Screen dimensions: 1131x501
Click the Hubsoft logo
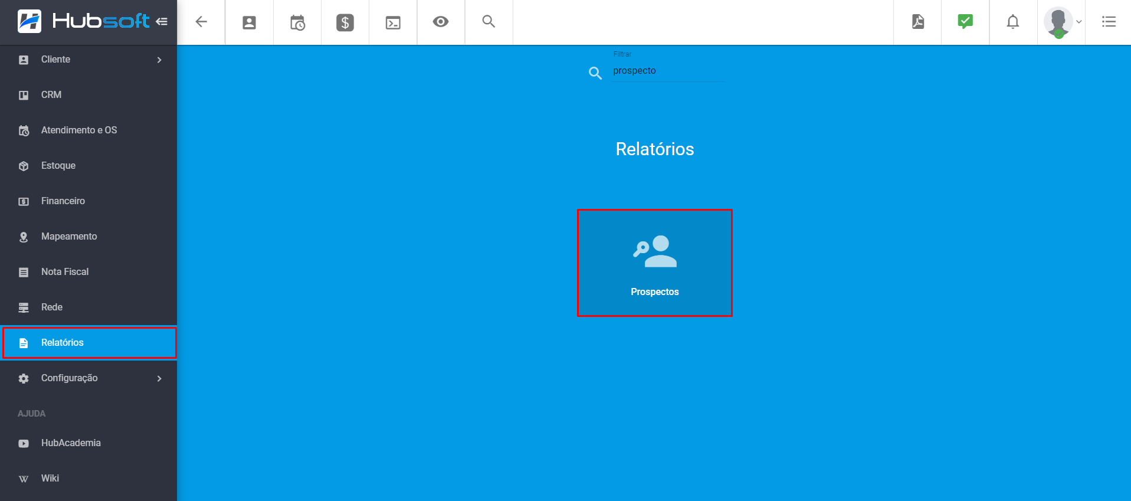coord(83,21)
